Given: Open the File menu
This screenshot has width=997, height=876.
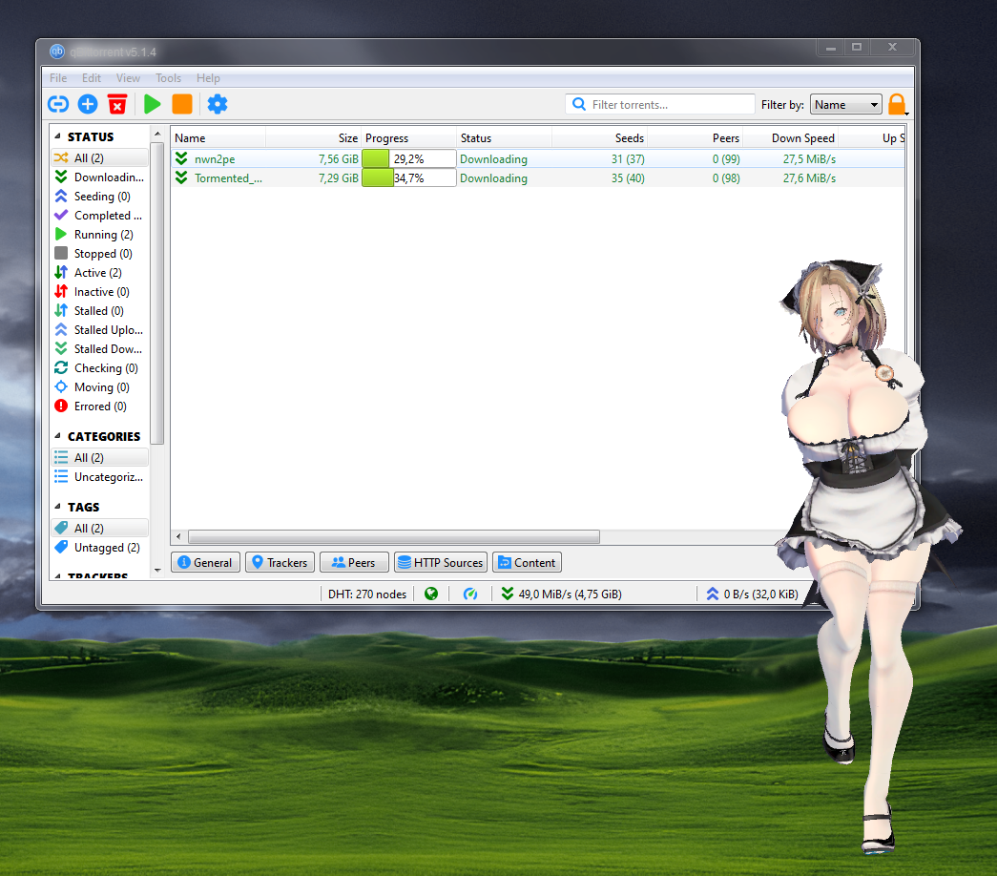Looking at the screenshot, I should (58, 77).
